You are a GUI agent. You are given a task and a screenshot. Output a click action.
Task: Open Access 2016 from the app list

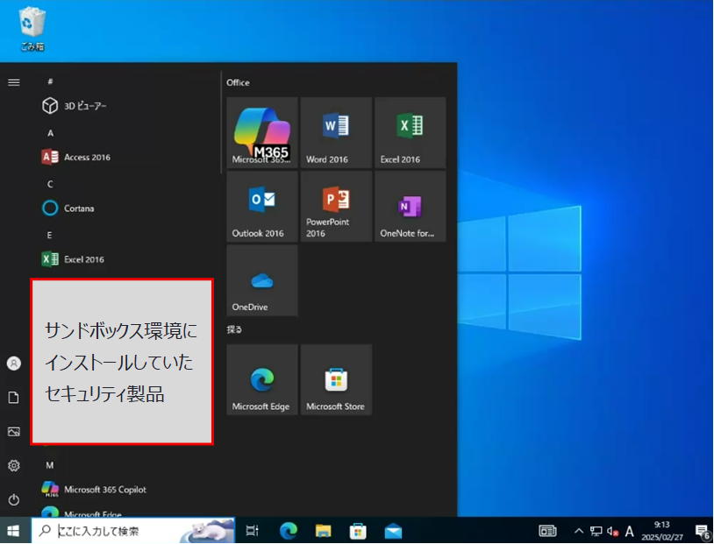(x=87, y=158)
